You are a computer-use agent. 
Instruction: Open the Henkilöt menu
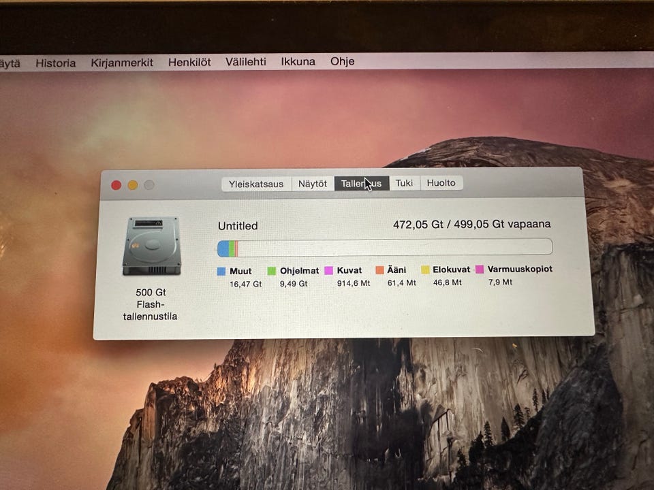(189, 62)
